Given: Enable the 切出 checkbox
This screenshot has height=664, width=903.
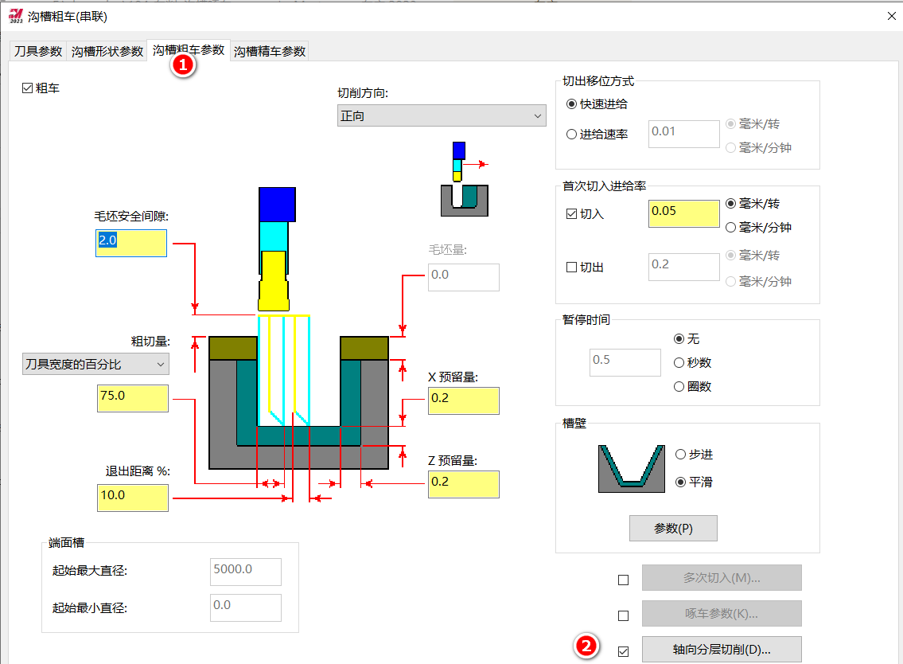Looking at the screenshot, I should tap(571, 268).
